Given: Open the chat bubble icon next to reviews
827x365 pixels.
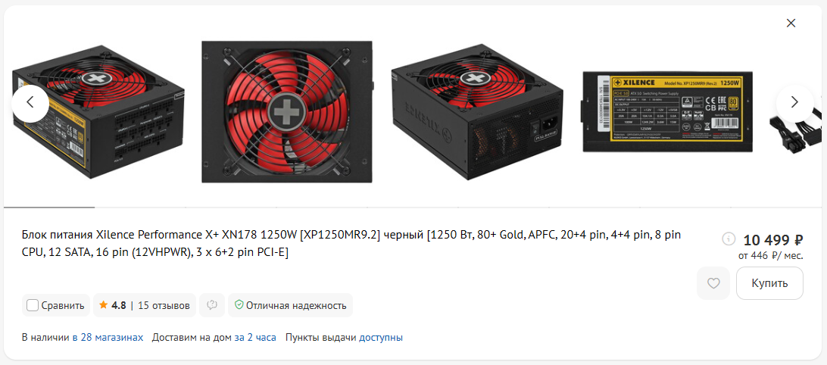Looking at the screenshot, I should click(x=212, y=305).
